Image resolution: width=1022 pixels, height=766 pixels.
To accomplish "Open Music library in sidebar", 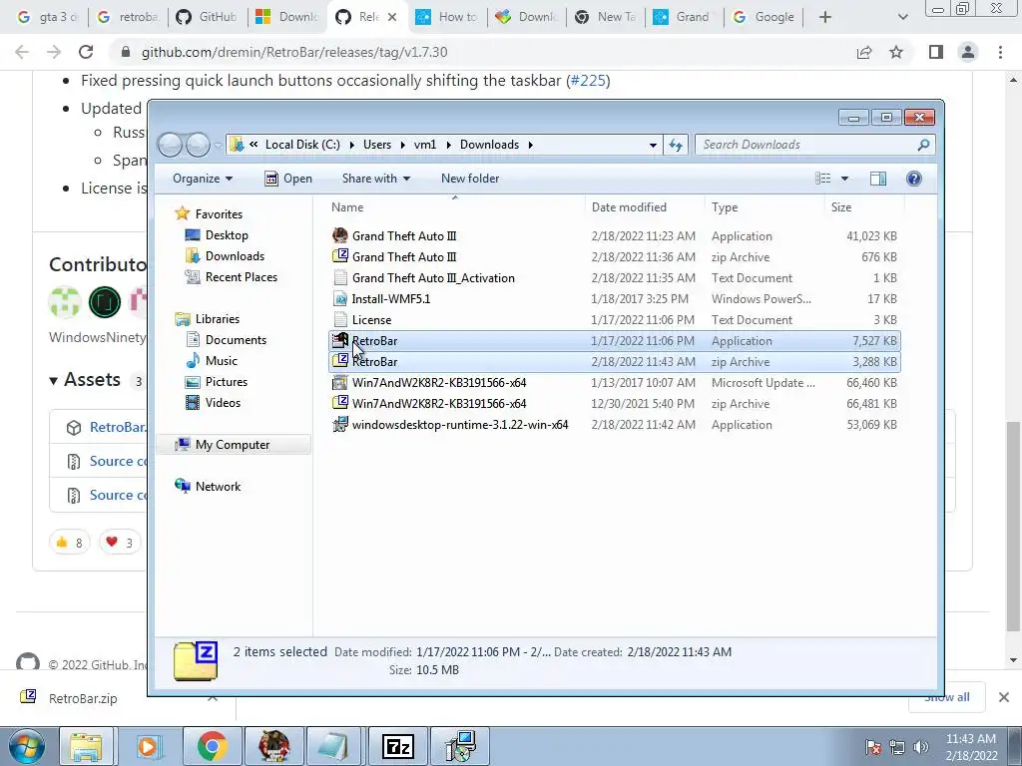I will pyautogui.click(x=212, y=360).
